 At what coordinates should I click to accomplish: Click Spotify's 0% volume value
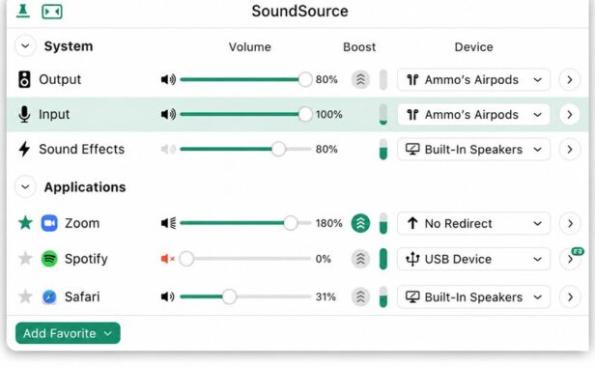point(323,259)
